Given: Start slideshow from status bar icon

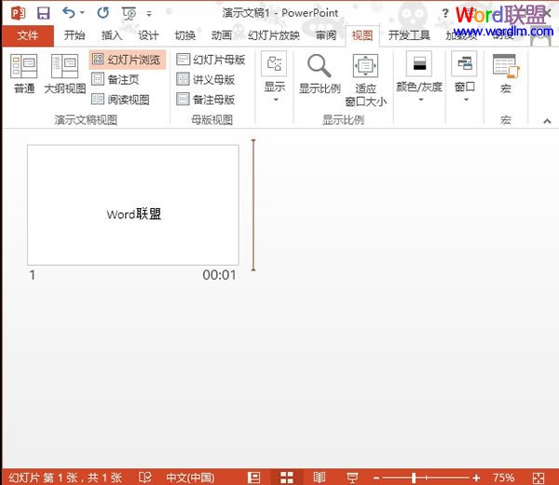Looking at the screenshot, I should (352, 478).
